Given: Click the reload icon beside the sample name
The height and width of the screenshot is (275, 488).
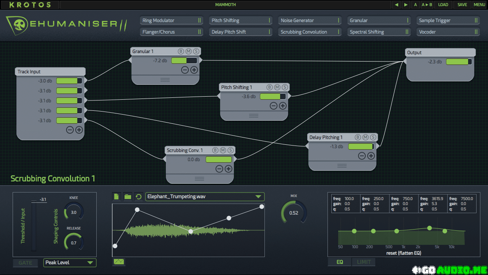Looking at the screenshot, I should [x=139, y=197].
